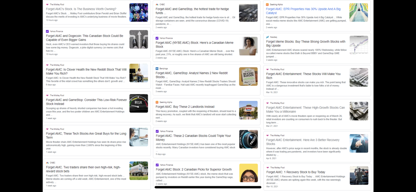The width and height of the screenshot is (416, 192).
Task: Click Yahoo Finance icon on the Dogecoin article
Action: click(x=47, y=32)
